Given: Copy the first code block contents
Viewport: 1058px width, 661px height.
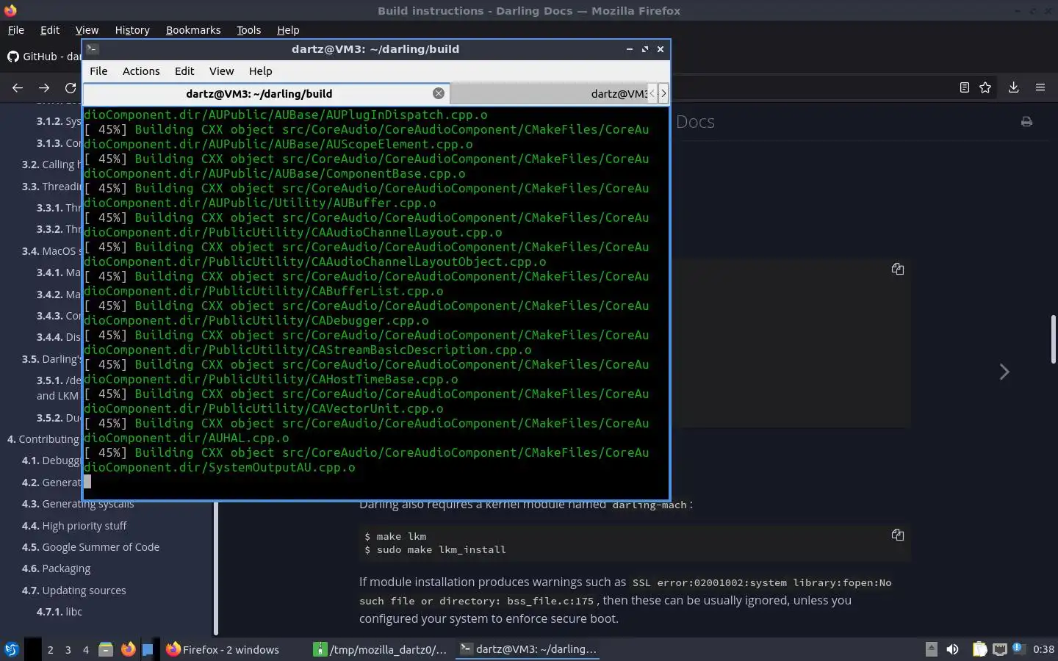Looking at the screenshot, I should point(898,269).
